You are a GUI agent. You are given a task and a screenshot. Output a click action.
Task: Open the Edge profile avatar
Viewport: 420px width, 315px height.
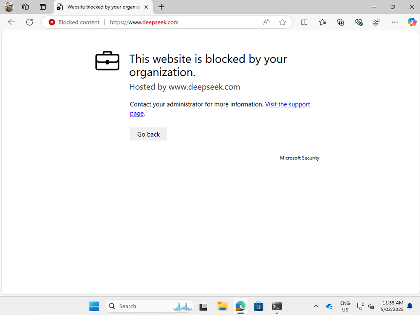click(9, 7)
